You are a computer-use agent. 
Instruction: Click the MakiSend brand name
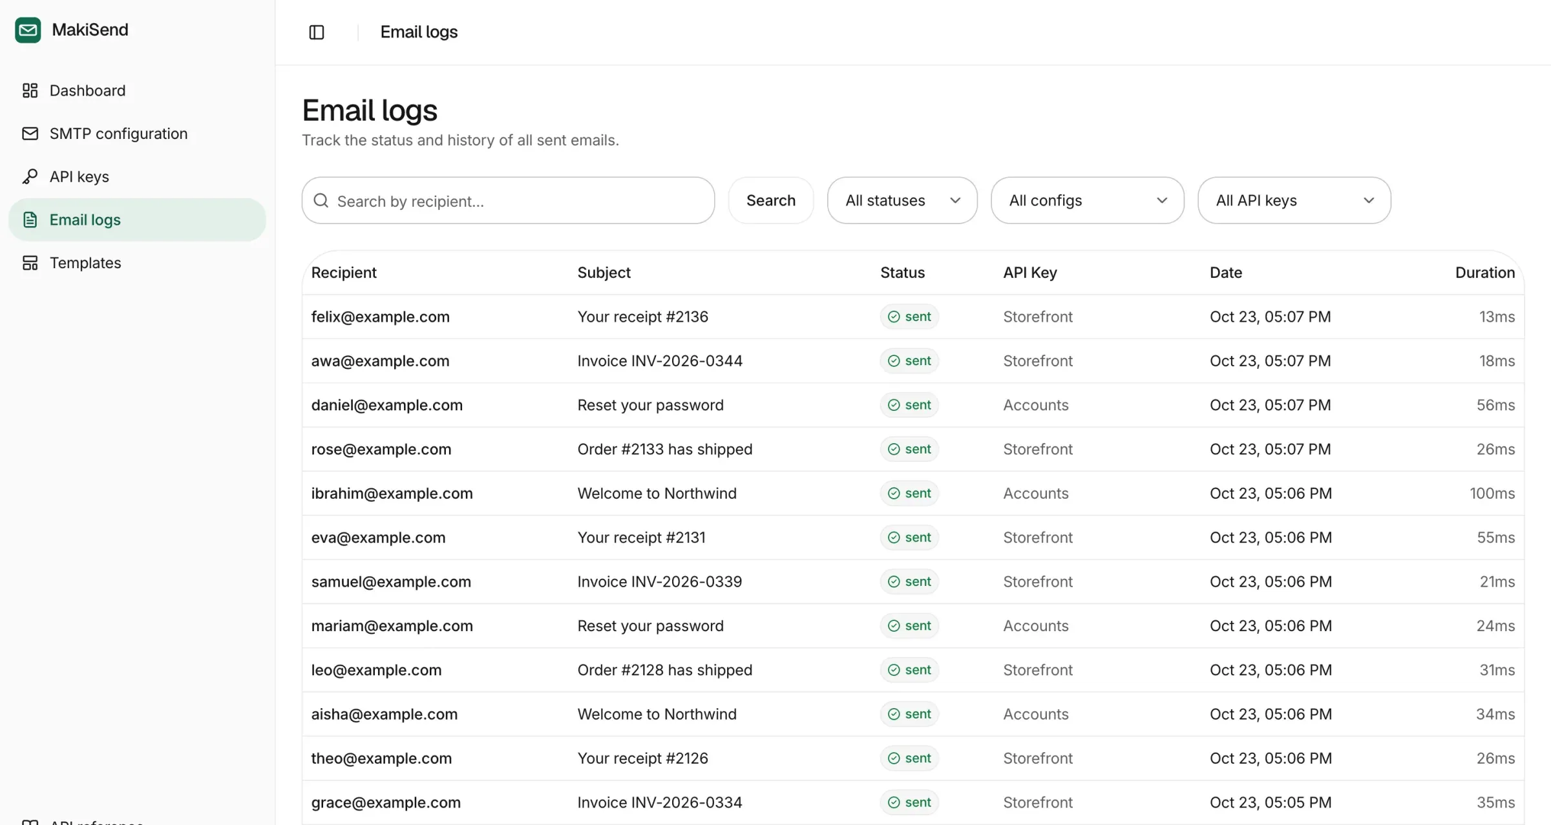click(90, 30)
